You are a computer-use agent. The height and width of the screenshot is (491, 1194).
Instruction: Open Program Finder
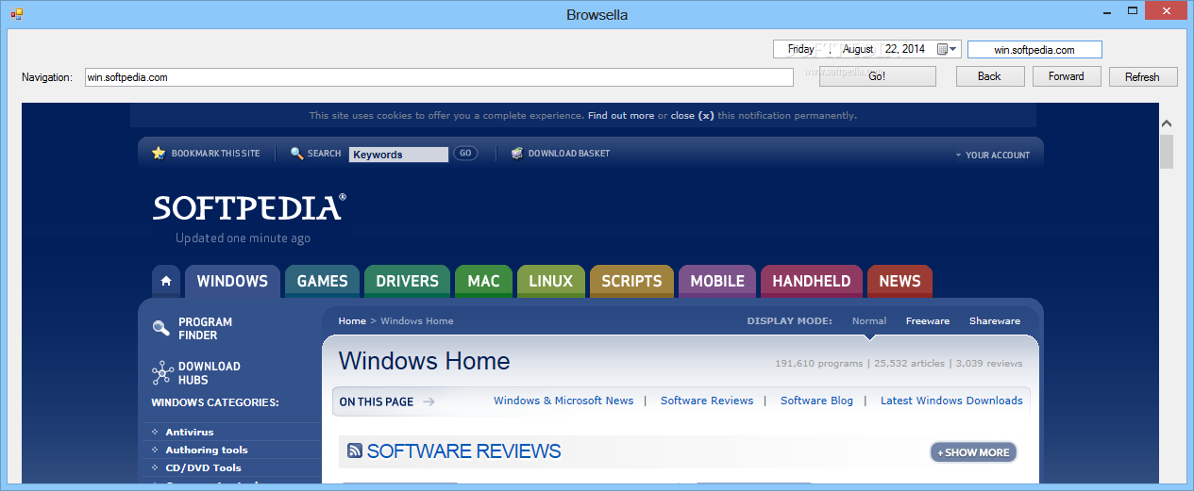(x=205, y=329)
